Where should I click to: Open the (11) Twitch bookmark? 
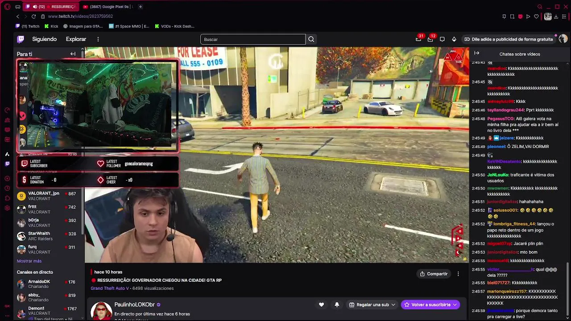point(28,26)
